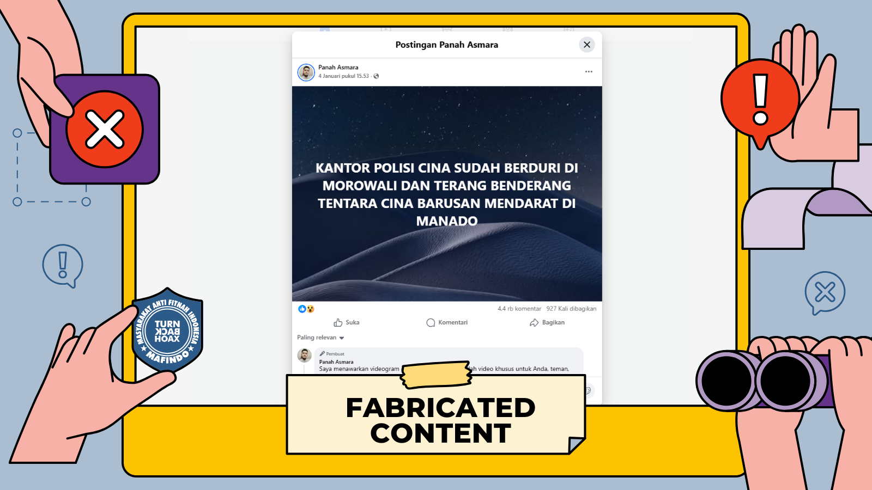
Task: Click the large red X icon on purple square
Action: point(105,130)
